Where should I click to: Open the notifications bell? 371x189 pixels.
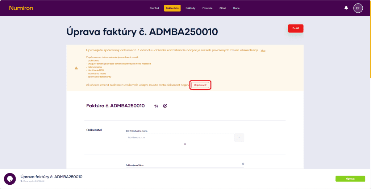click(346, 8)
